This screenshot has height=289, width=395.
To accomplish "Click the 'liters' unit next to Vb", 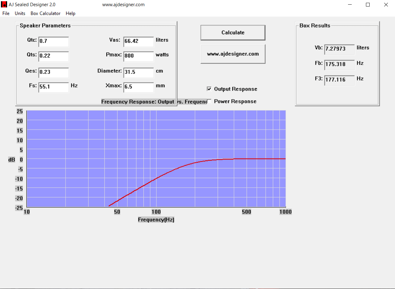I will click(363, 48).
